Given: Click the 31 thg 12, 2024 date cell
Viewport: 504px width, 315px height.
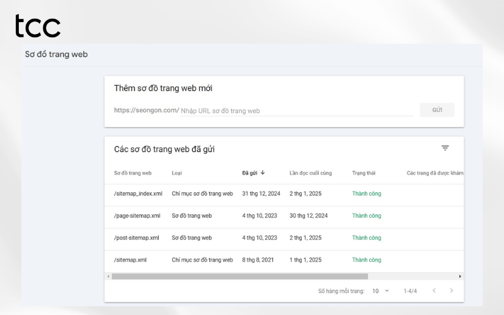Looking at the screenshot, I should click(261, 193).
